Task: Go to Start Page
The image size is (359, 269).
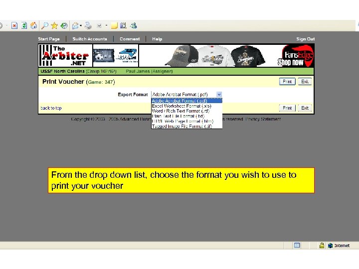Action: 49,39
